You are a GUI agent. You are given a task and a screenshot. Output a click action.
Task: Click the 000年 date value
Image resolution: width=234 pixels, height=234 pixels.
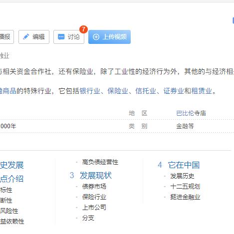(x=8, y=126)
